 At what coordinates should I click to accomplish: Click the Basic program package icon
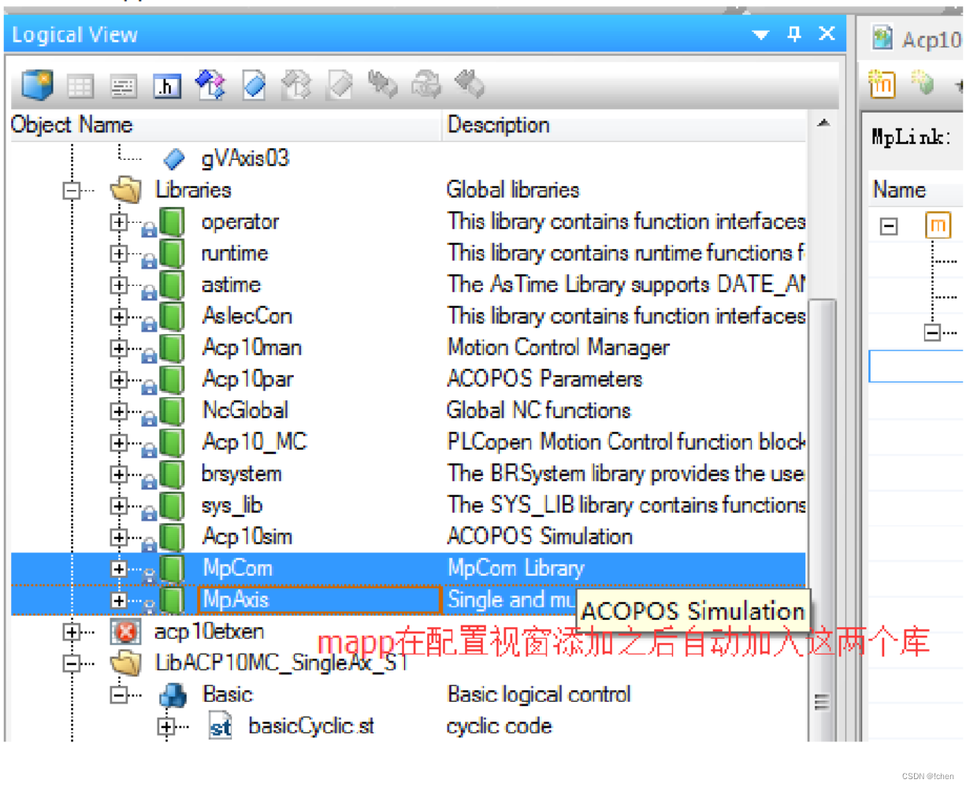click(173, 695)
